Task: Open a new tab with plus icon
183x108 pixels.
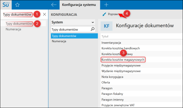Action: [106, 5]
